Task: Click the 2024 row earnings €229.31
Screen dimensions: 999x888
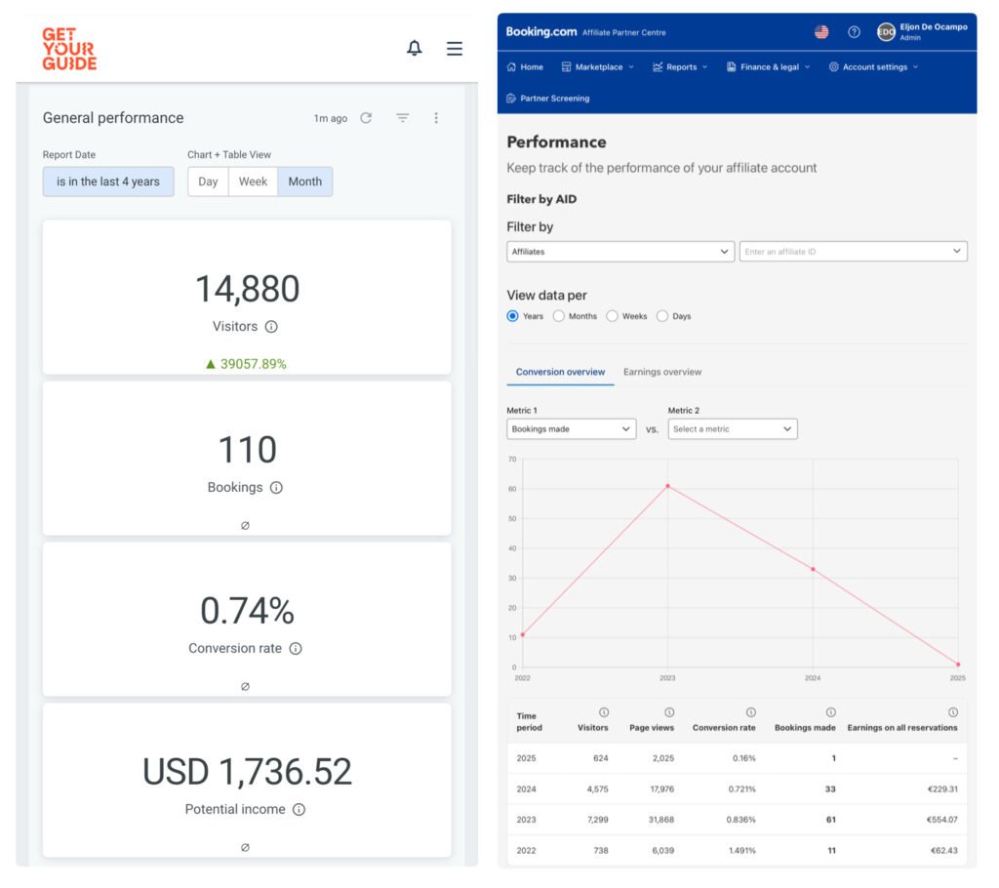Action: pos(942,789)
